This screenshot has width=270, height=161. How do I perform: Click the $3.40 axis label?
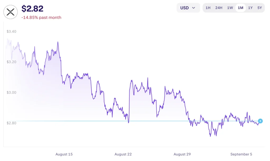point(11,32)
